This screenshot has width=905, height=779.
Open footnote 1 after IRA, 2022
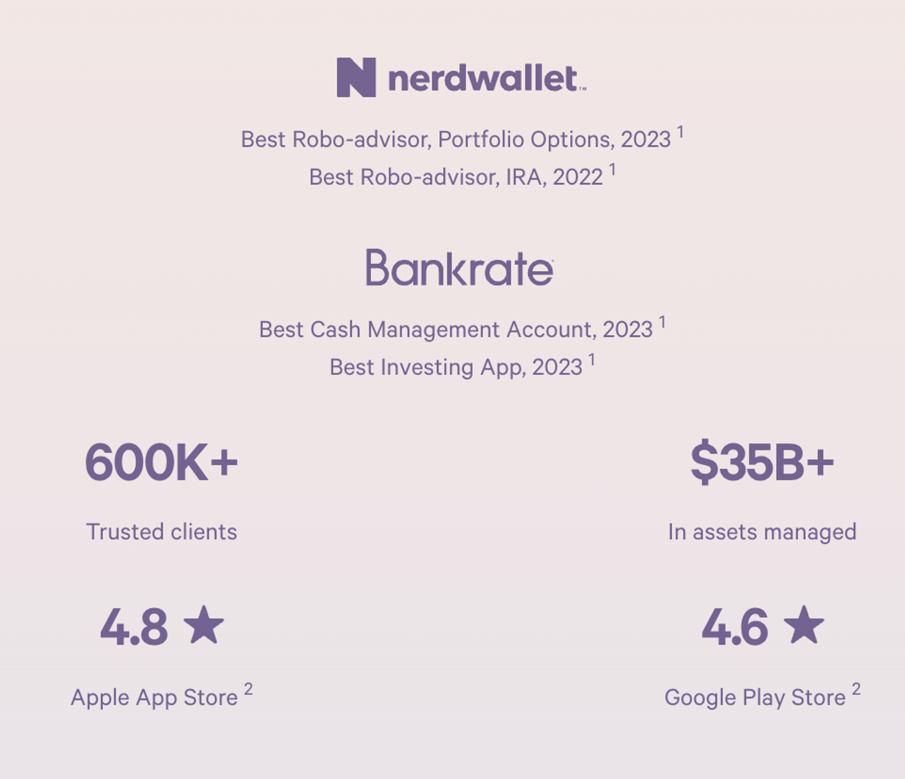tap(612, 170)
